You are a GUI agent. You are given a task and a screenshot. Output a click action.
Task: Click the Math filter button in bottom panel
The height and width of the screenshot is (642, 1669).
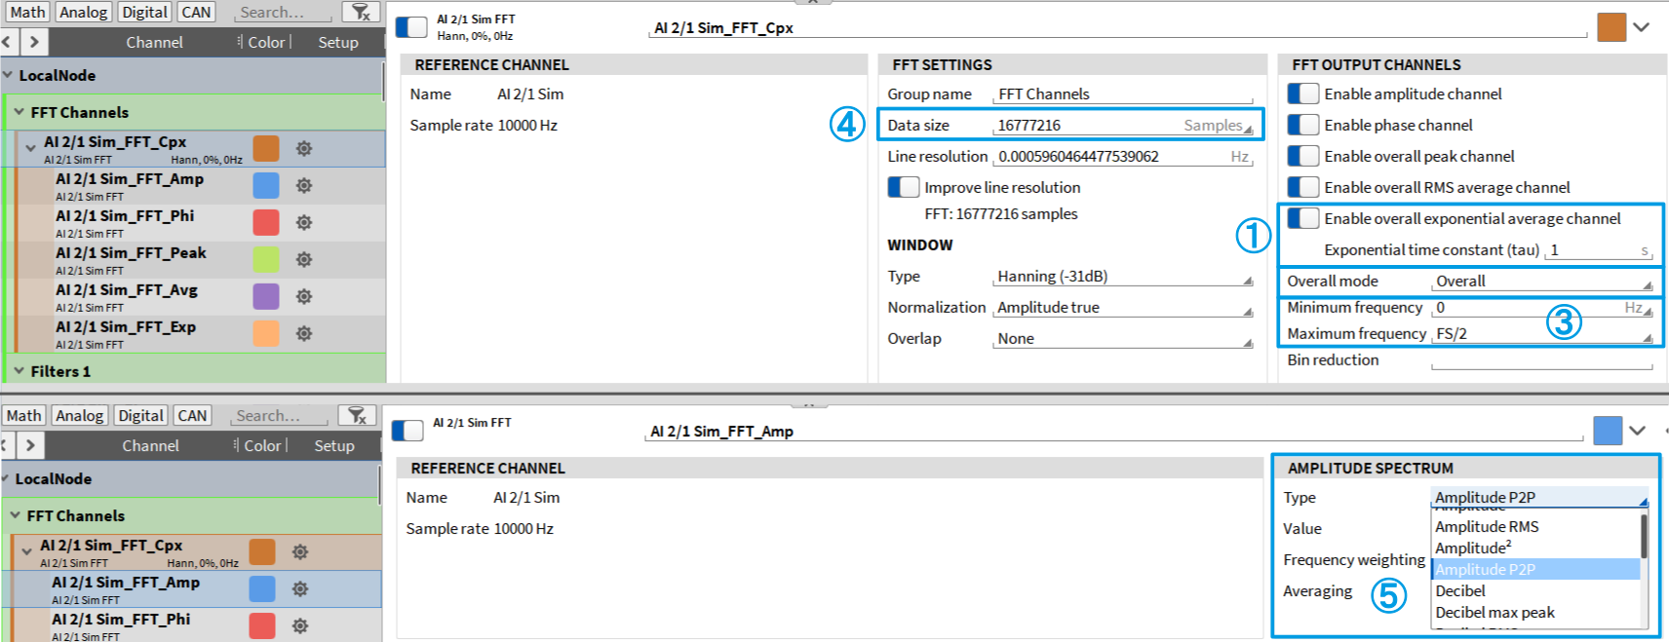pyautogui.click(x=23, y=416)
